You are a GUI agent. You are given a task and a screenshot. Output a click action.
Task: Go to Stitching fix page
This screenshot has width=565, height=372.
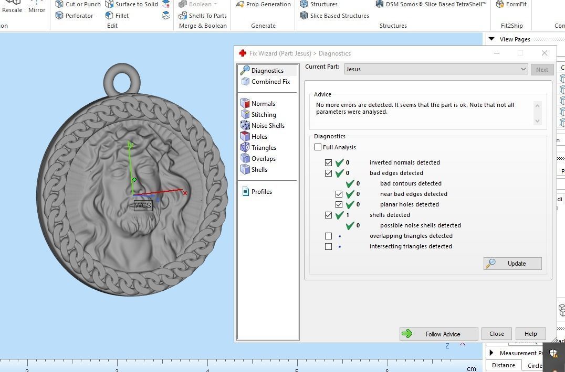(x=258, y=115)
